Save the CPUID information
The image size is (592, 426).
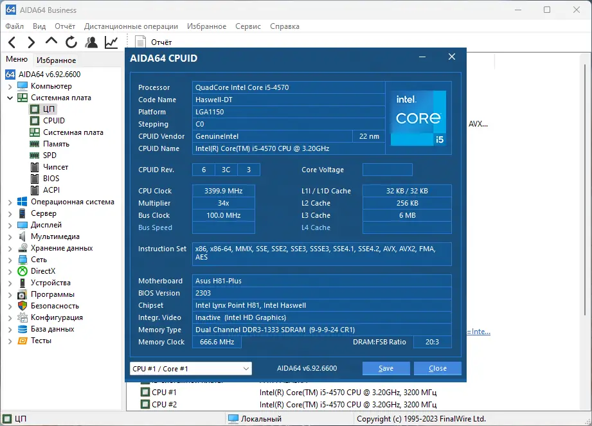click(386, 368)
